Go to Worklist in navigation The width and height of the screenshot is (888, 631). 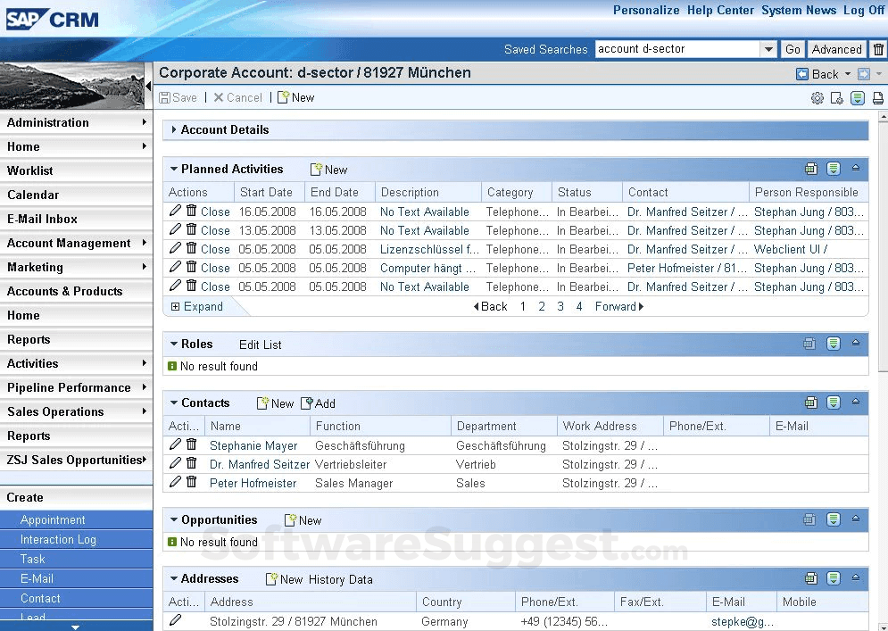[76, 170]
